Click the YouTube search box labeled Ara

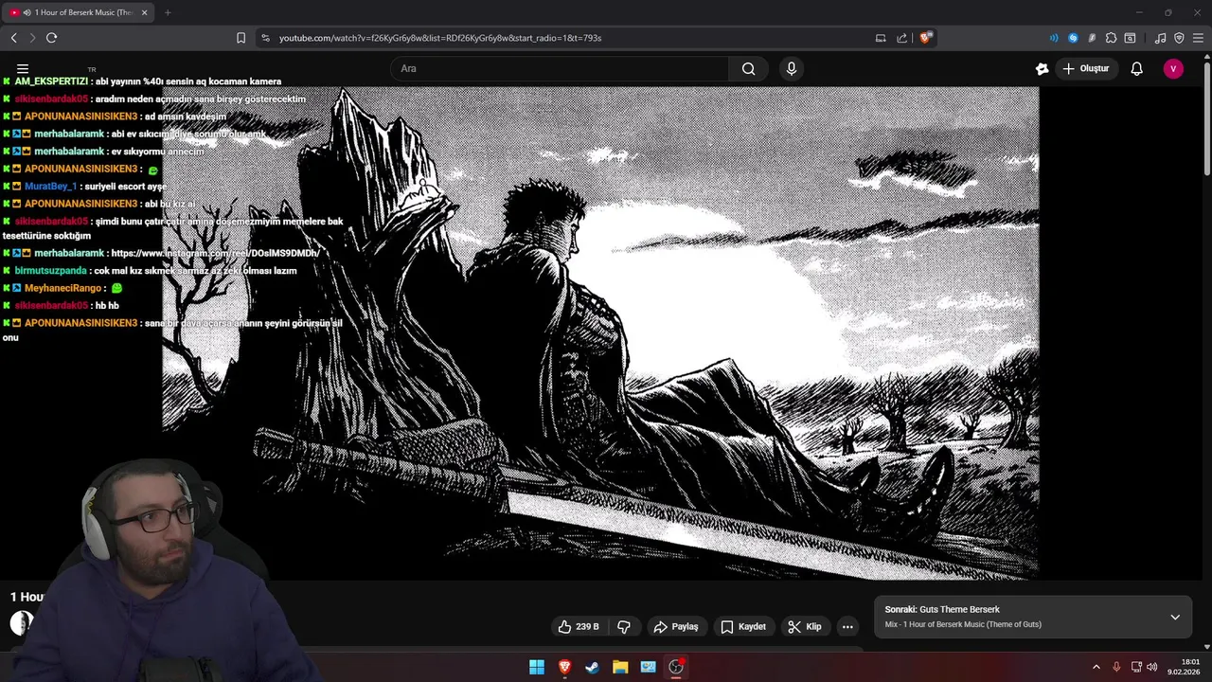pos(559,68)
